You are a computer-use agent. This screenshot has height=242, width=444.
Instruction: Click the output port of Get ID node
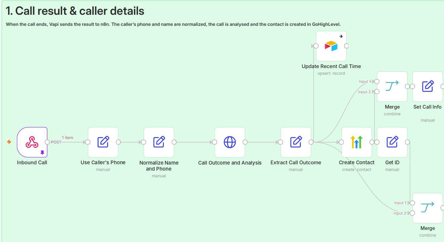point(407,142)
